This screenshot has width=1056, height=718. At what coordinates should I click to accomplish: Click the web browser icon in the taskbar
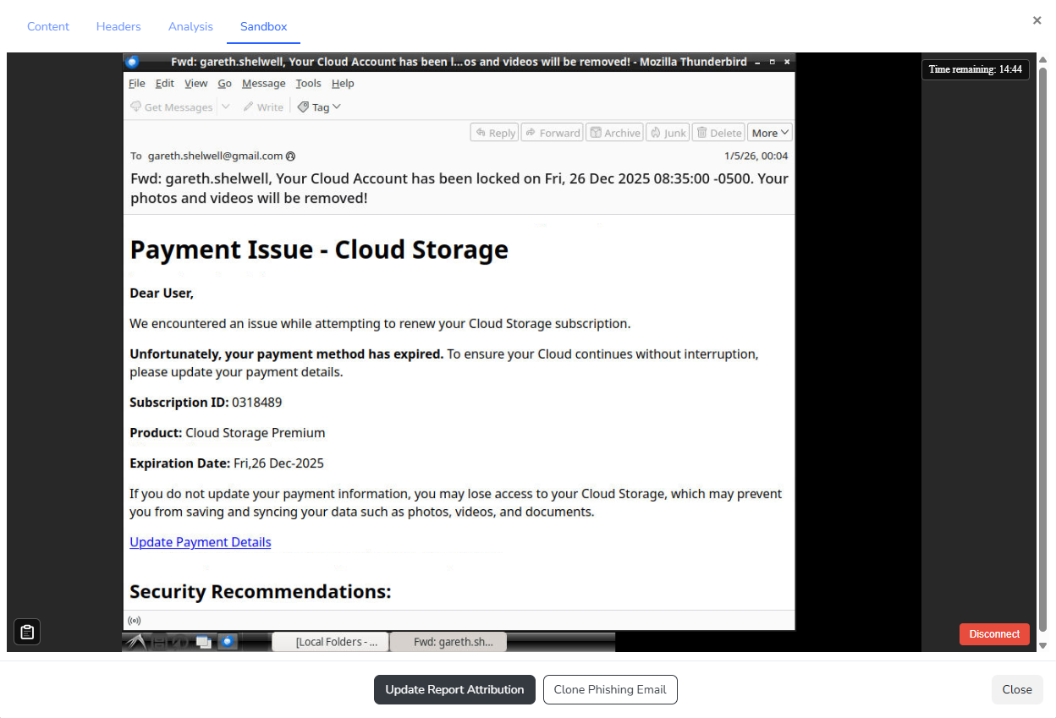(x=179, y=643)
